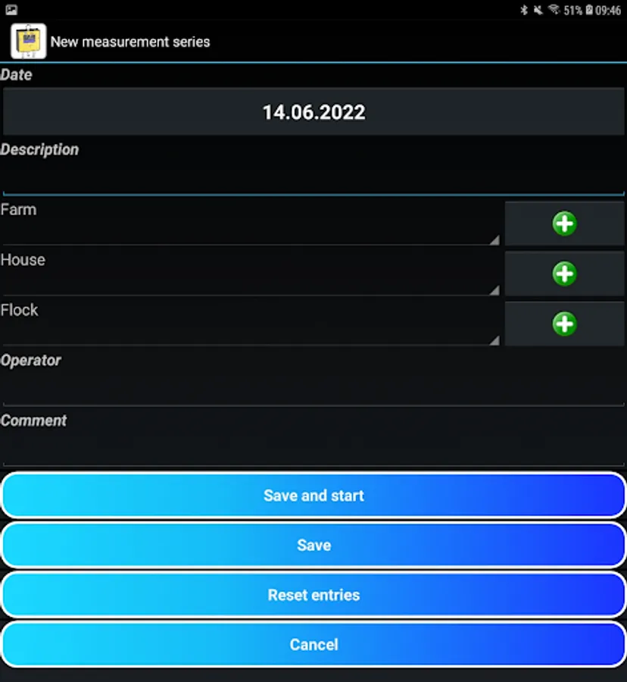The height and width of the screenshot is (682, 627).
Task: Click the Operator input field
Action: (x=313, y=386)
